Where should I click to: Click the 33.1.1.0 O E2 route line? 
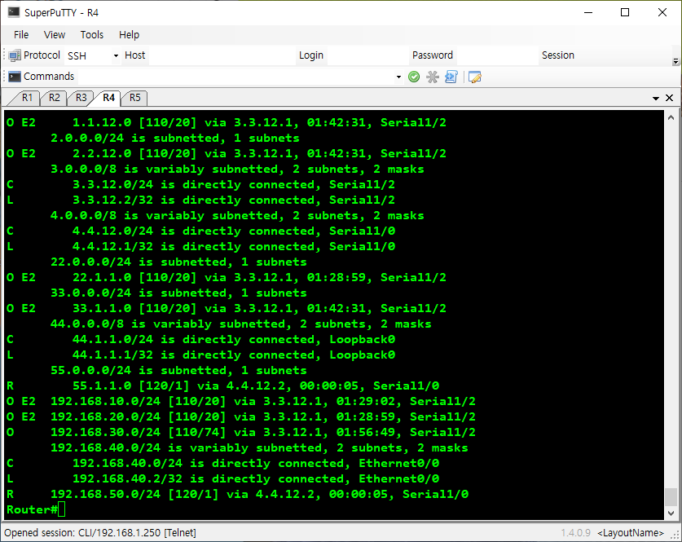pos(227,308)
